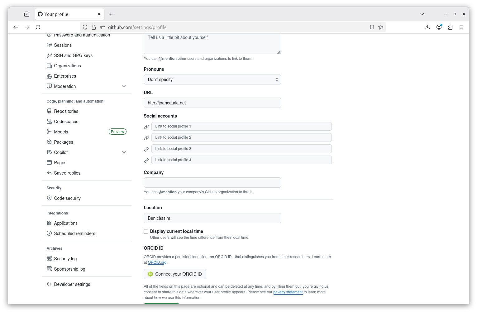Enable Display current local time

pyautogui.click(x=146, y=231)
